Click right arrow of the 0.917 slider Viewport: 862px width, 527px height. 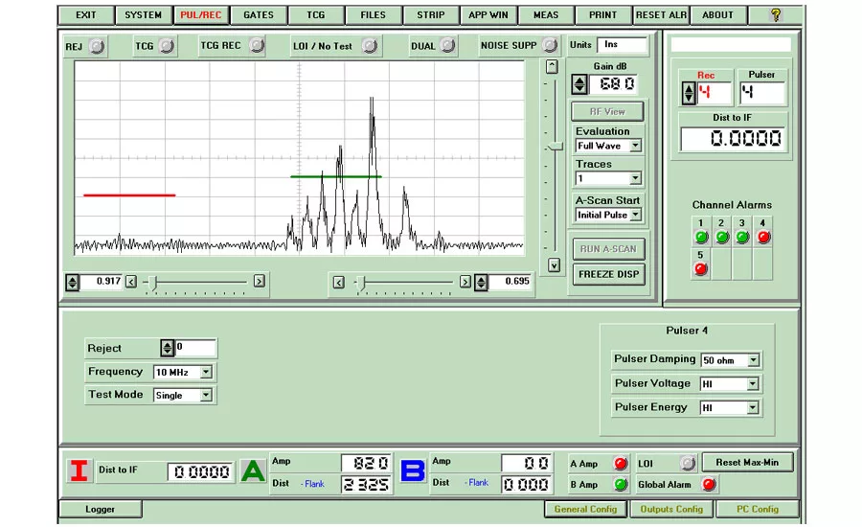(259, 282)
